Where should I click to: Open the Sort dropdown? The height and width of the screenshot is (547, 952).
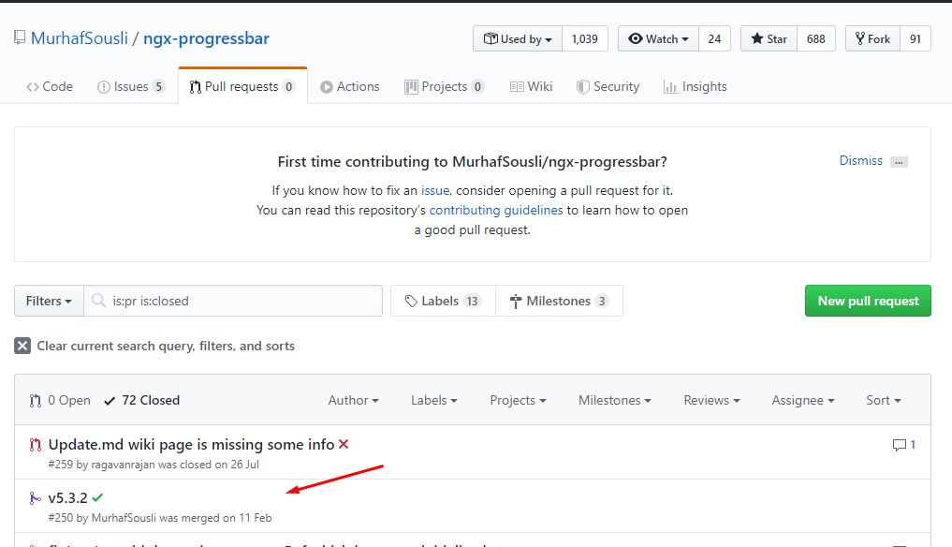(x=884, y=400)
